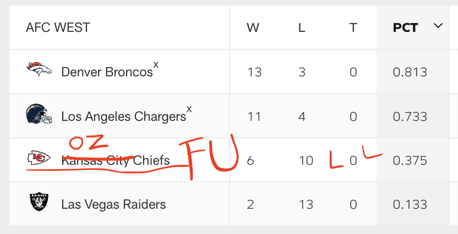Sort table by T column header
458x234 pixels.
coord(353,27)
